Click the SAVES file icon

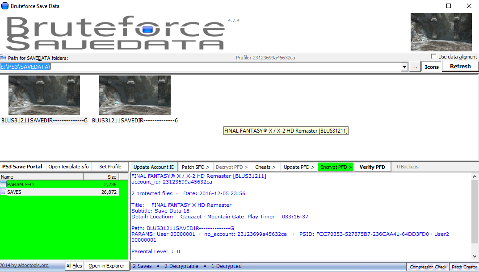(3, 192)
